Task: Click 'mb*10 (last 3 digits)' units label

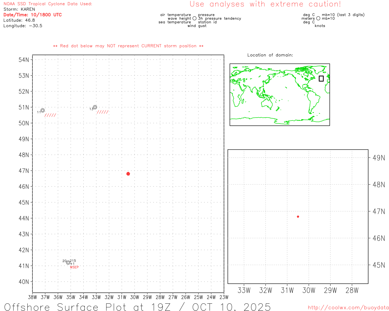Action: tap(343, 15)
